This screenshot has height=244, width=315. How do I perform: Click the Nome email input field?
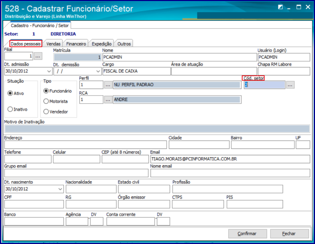[x=230, y=173]
